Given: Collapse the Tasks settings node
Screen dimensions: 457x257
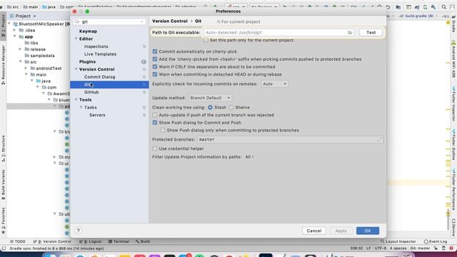Looking at the screenshot, I should coord(81,108).
